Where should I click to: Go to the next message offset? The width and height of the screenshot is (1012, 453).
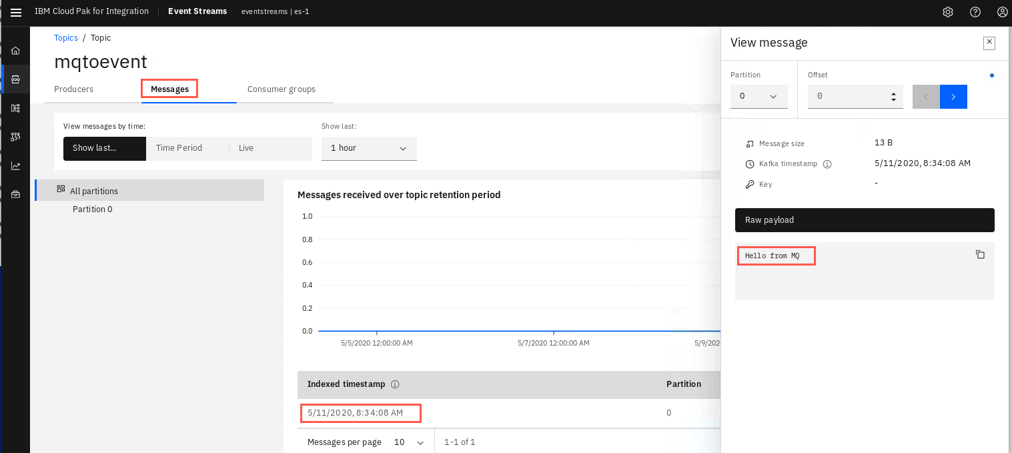(x=953, y=97)
